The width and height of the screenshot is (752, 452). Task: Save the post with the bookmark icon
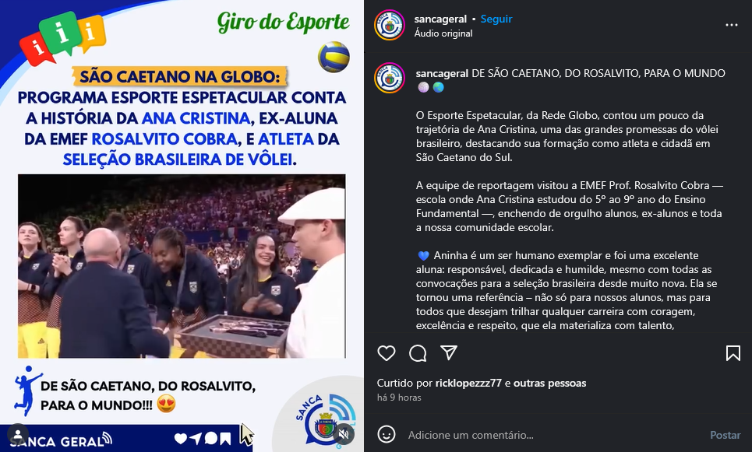(x=733, y=353)
